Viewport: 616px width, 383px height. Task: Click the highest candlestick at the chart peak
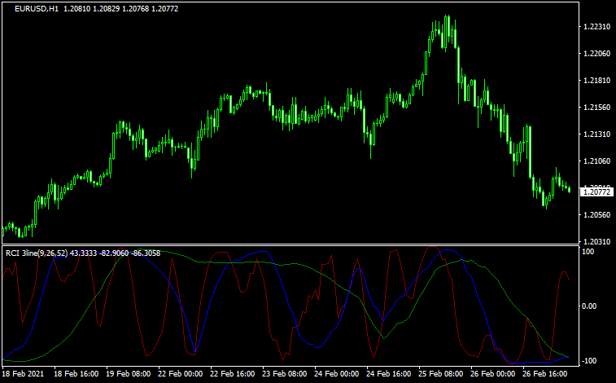pyautogui.click(x=447, y=26)
